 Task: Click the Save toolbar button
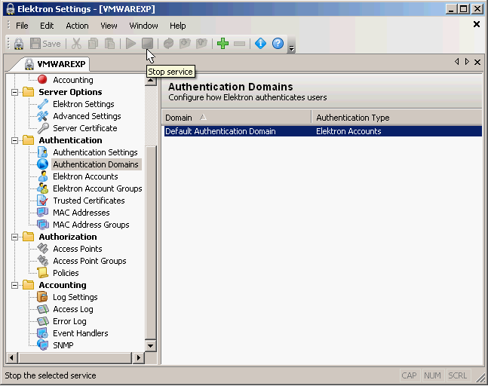[45, 44]
